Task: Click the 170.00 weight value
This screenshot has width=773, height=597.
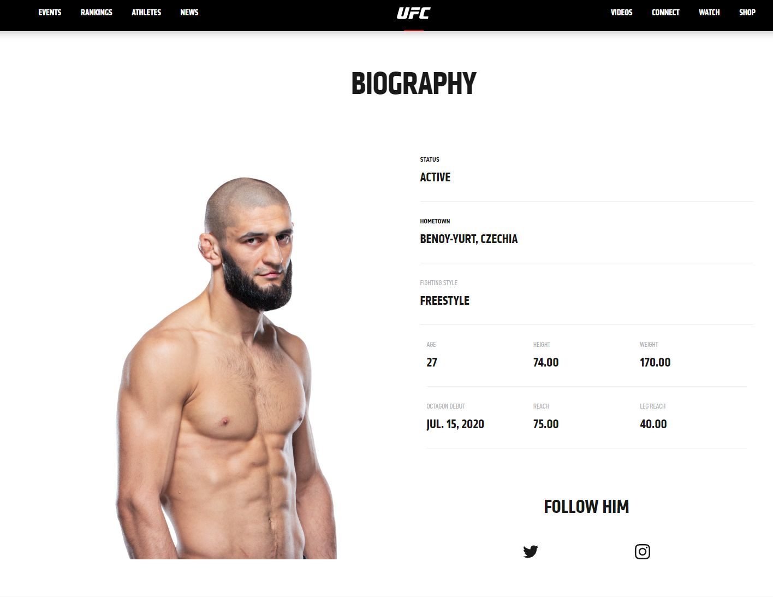Action: [x=655, y=362]
